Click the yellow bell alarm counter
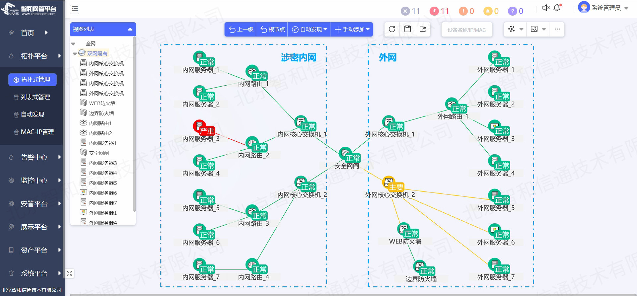Viewport: 637px width, 296px height. pyautogui.click(x=491, y=11)
